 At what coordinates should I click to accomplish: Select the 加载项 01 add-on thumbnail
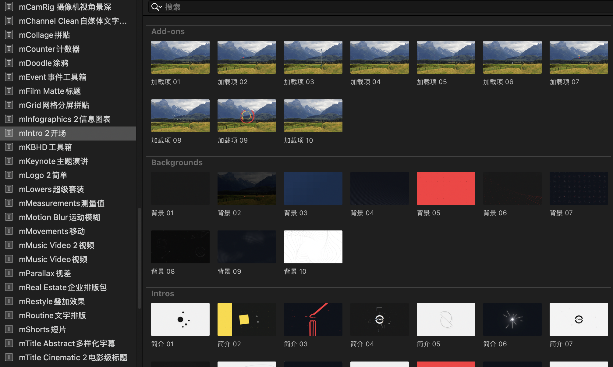click(x=180, y=57)
